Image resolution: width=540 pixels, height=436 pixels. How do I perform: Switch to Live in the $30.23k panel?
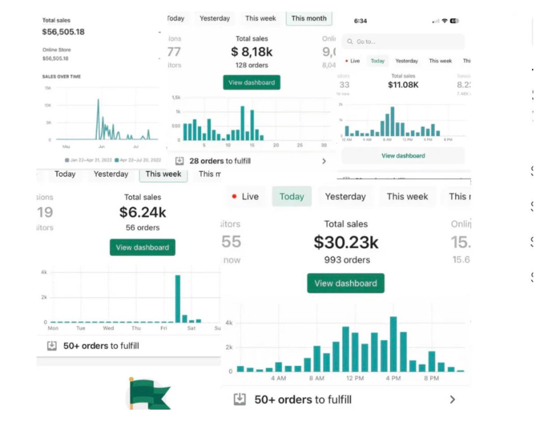245,196
